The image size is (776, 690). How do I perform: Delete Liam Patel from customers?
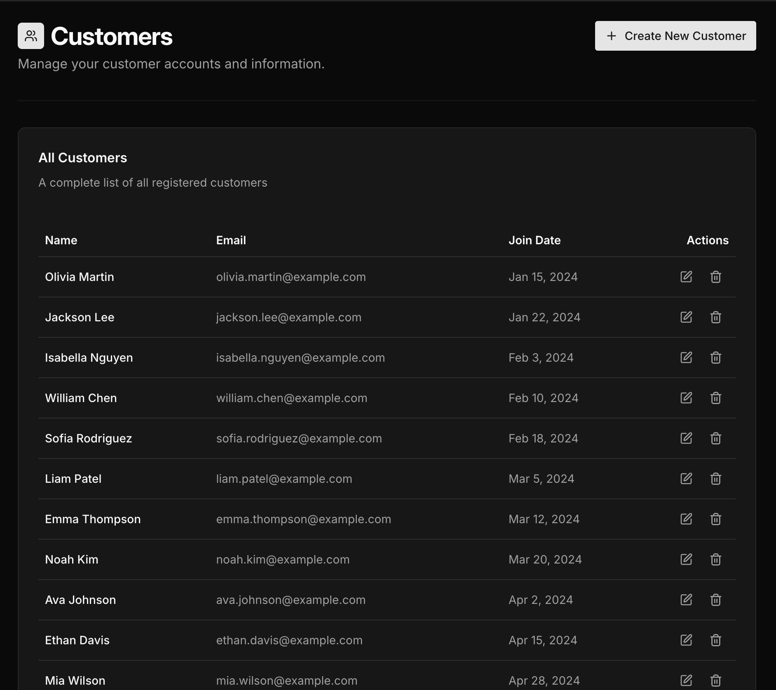click(x=716, y=479)
